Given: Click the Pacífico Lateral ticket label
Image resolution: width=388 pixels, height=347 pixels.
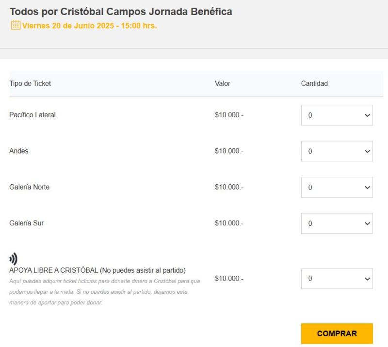Looking at the screenshot, I should [32, 115].
